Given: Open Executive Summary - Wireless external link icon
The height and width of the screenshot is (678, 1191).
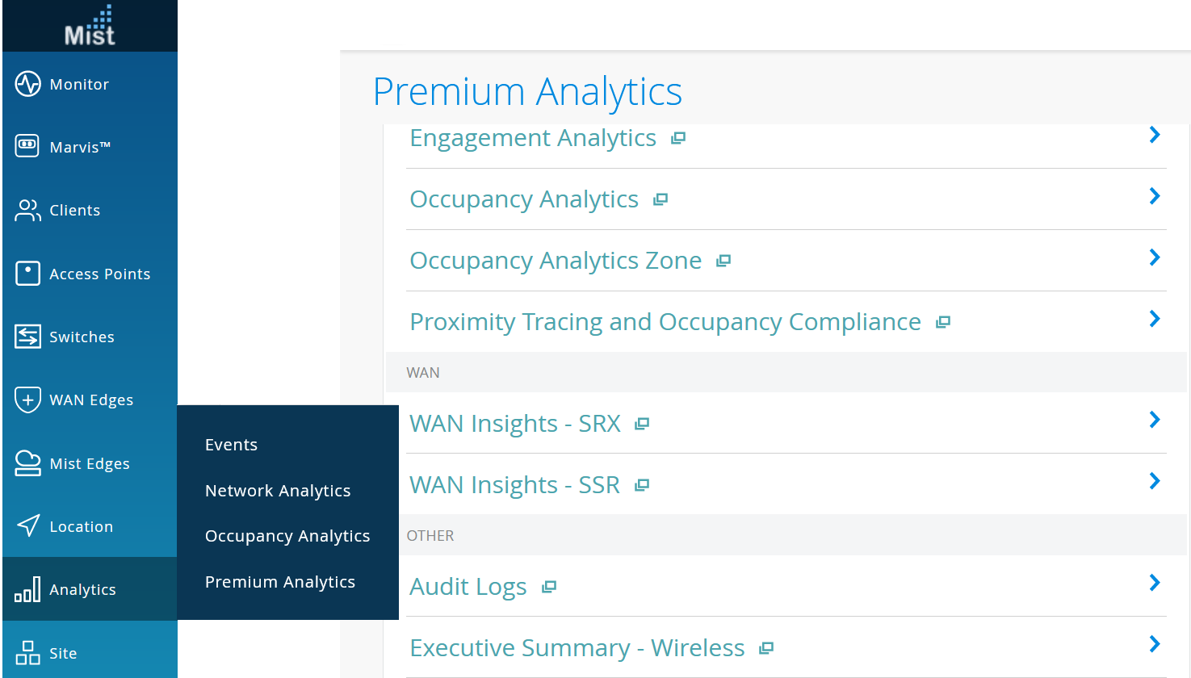Looking at the screenshot, I should (x=767, y=648).
